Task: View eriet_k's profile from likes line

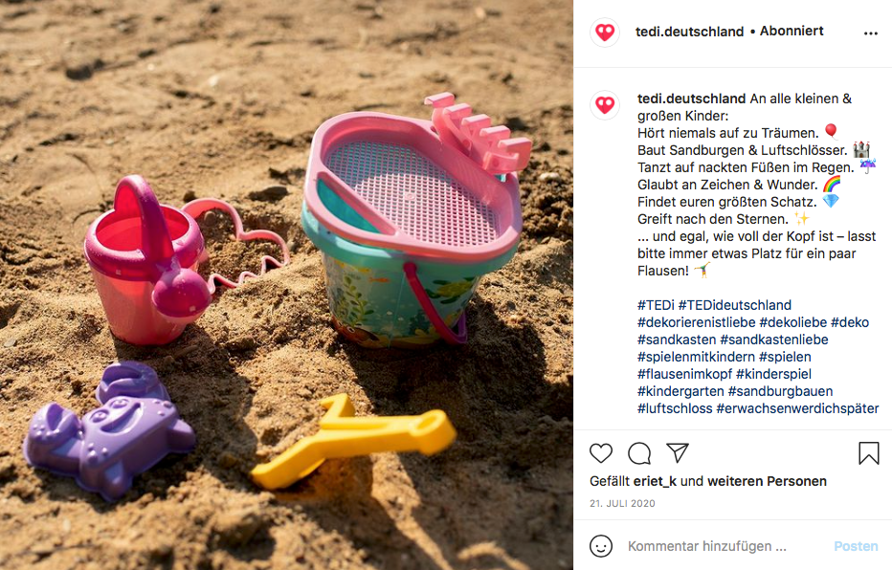Action: click(x=655, y=481)
